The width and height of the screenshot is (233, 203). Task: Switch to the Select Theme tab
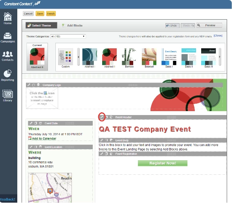(41, 26)
